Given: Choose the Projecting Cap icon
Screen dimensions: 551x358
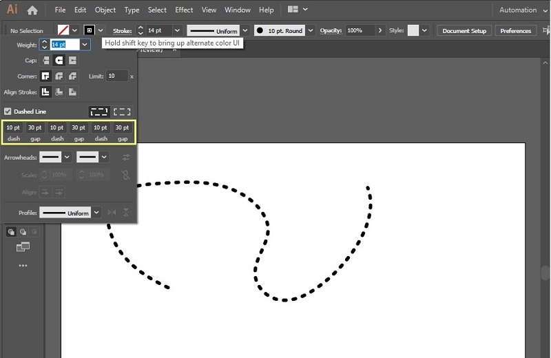Looking at the screenshot, I should 72,61.
